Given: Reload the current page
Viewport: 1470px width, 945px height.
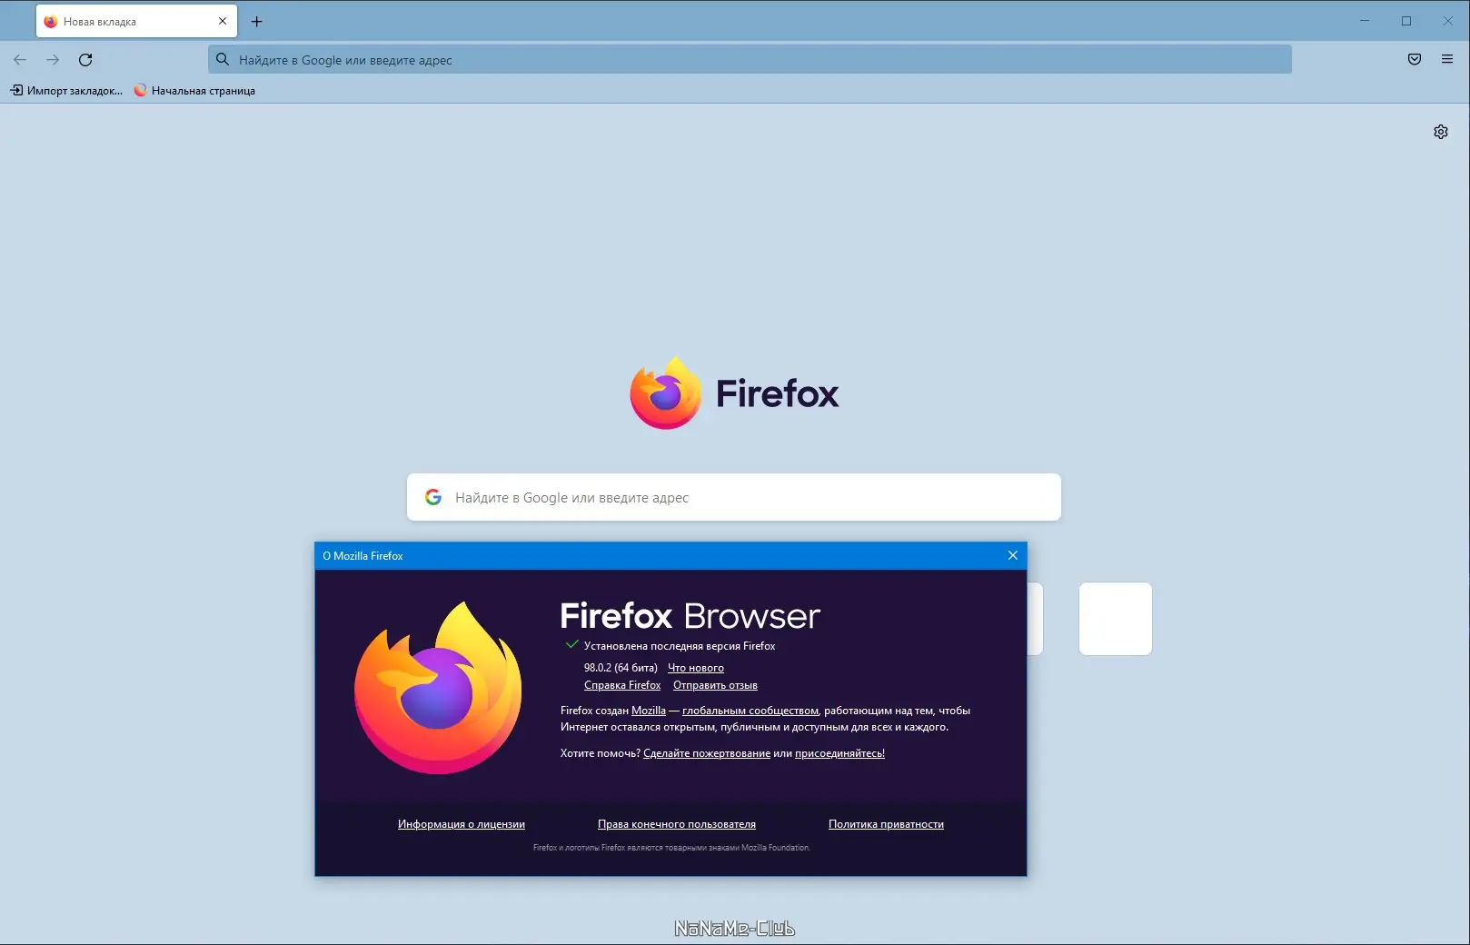Looking at the screenshot, I should [x=85, y=60].
